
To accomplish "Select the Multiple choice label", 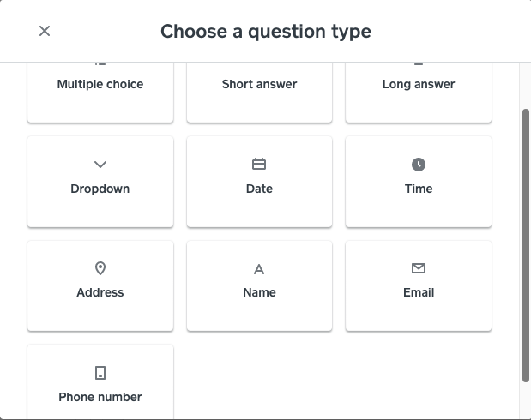I will click(100, 84).
